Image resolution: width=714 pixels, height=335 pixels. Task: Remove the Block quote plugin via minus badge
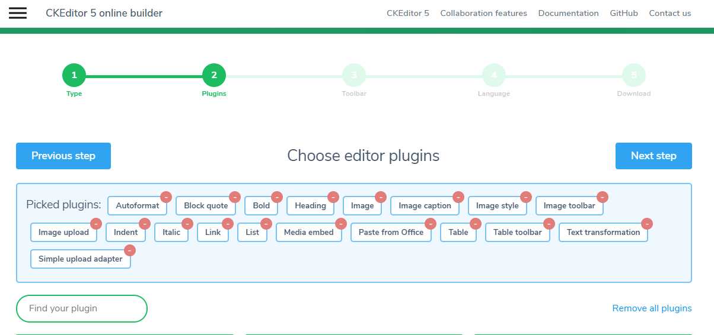235,197
